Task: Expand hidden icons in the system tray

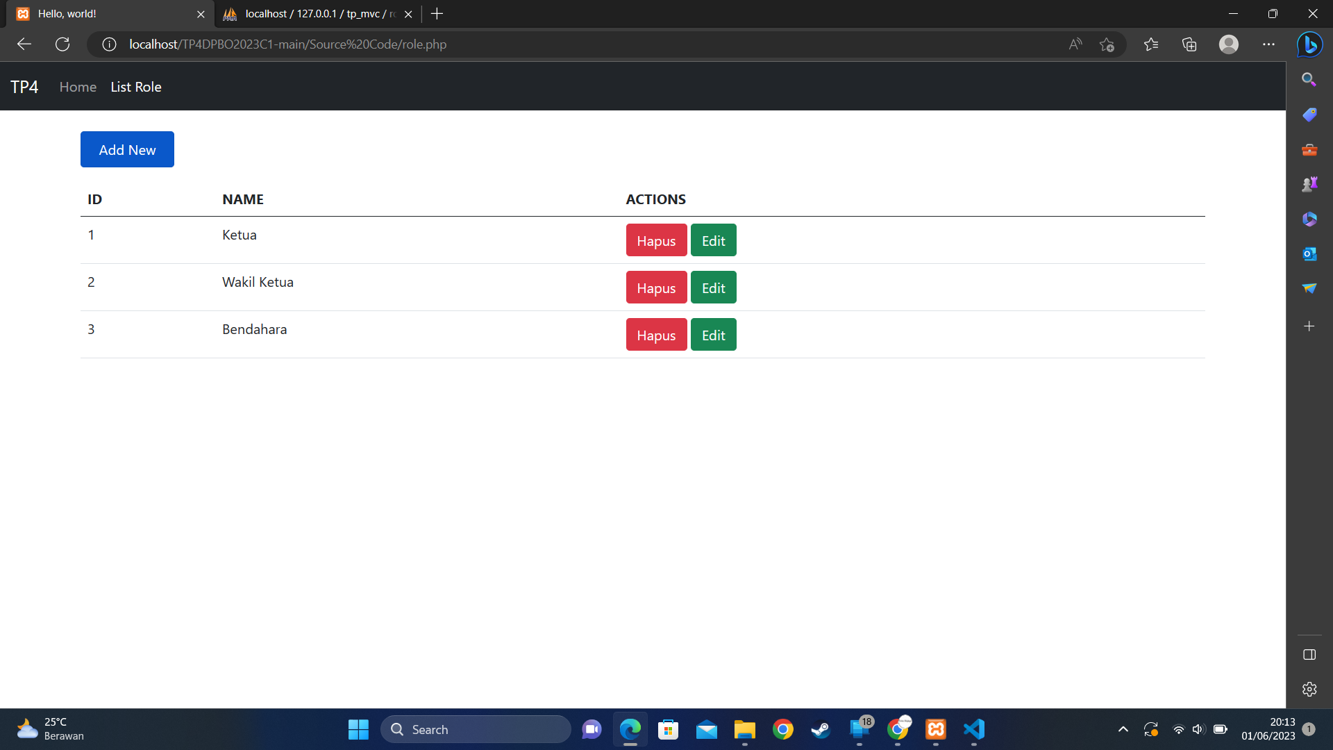Action: tap(1123, 730)
